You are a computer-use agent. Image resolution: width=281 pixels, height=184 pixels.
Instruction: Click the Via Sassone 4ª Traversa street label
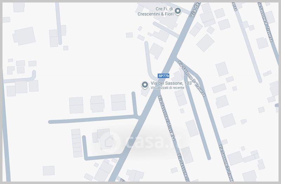pos(266,22)
